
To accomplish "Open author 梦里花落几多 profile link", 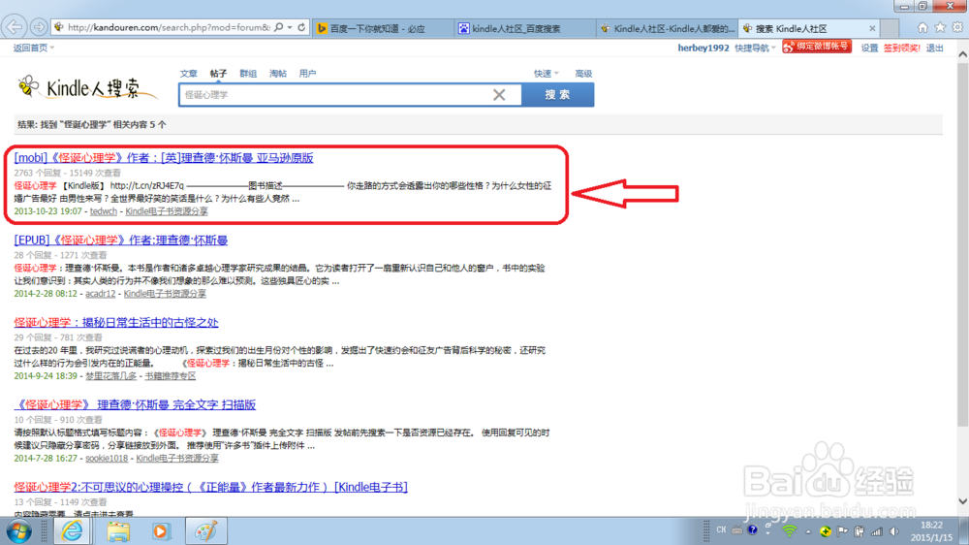I will tap(110, 376).
